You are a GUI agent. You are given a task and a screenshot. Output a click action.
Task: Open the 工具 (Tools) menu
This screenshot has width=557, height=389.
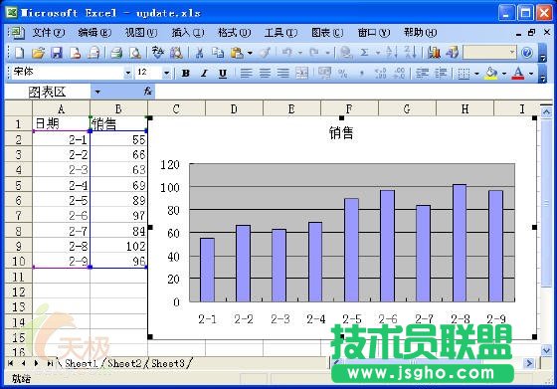(280, 33)
